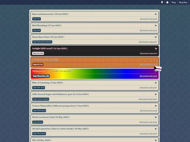Click the orange post's 15 Jun 2025 title

[45, 60]
